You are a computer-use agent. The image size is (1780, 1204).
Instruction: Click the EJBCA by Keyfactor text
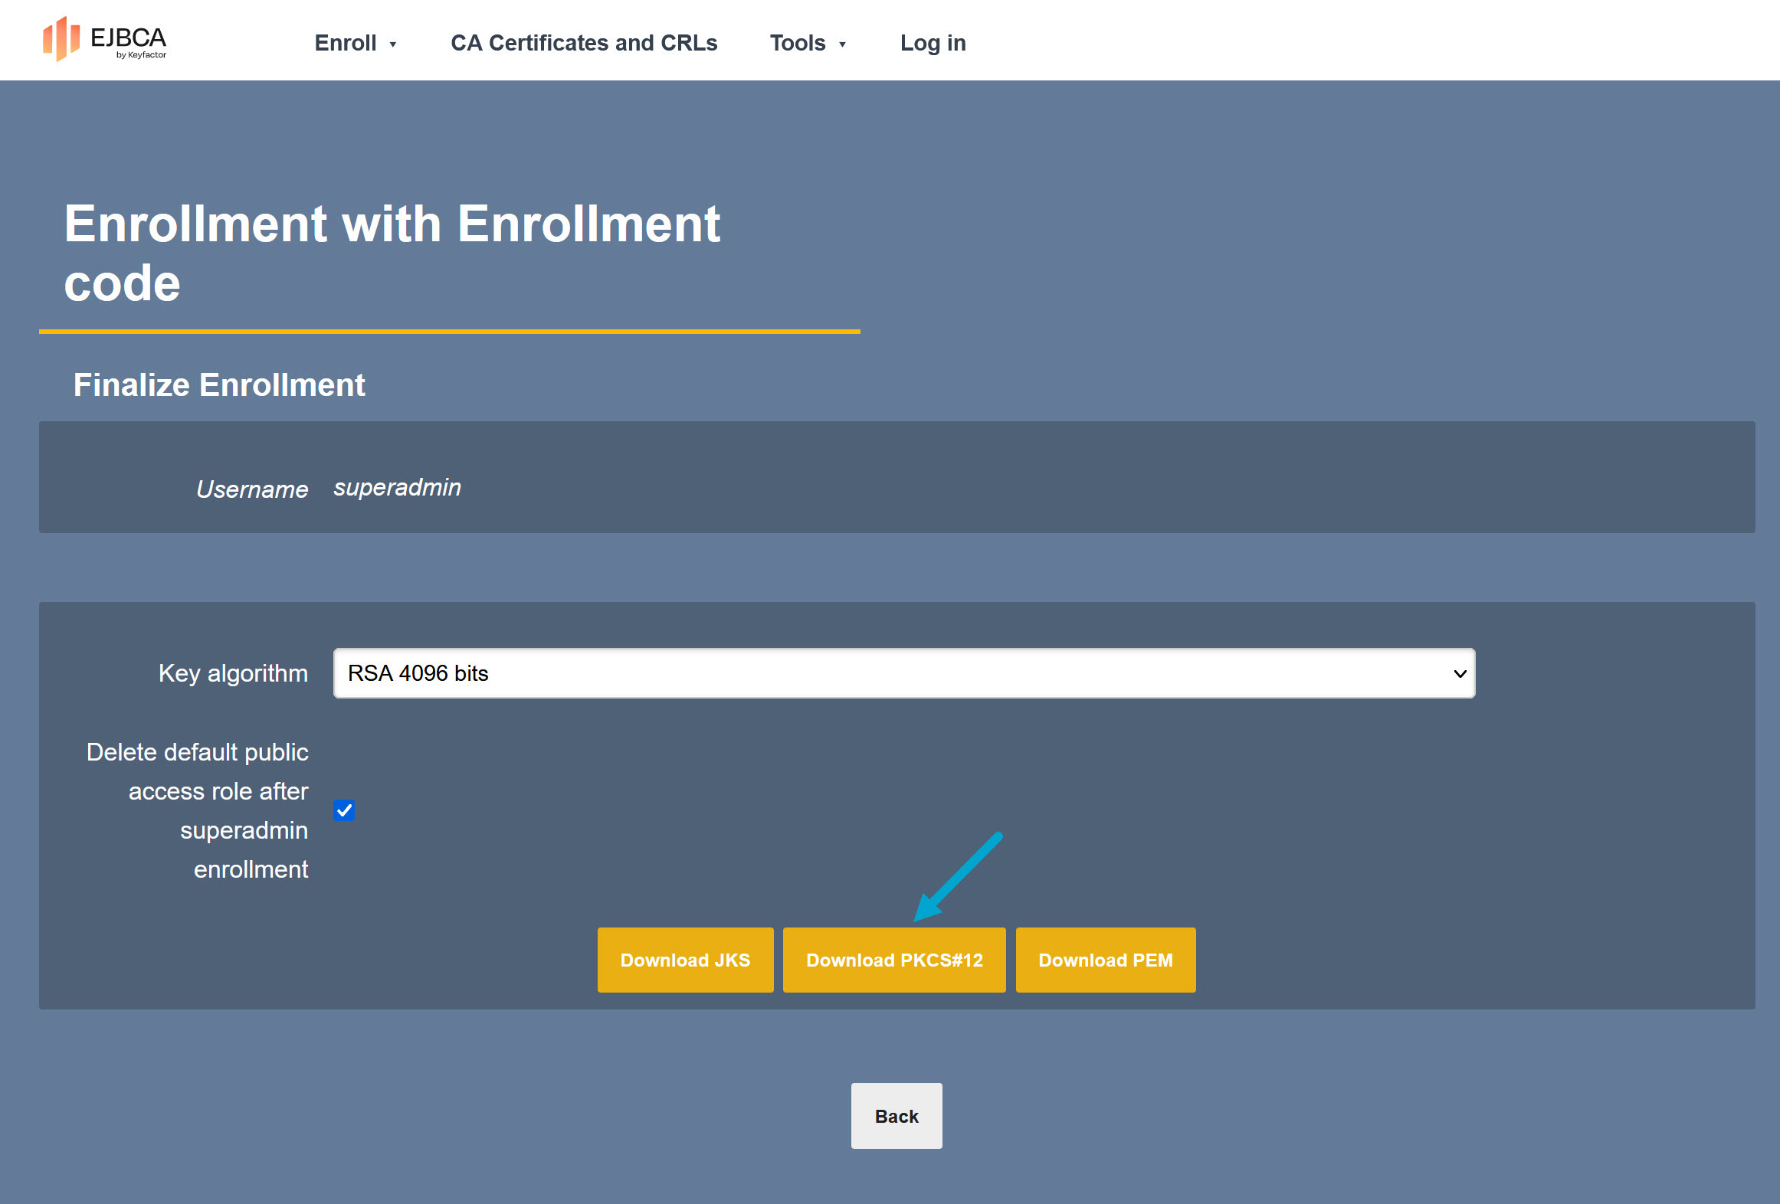click(x=128, y=41)
